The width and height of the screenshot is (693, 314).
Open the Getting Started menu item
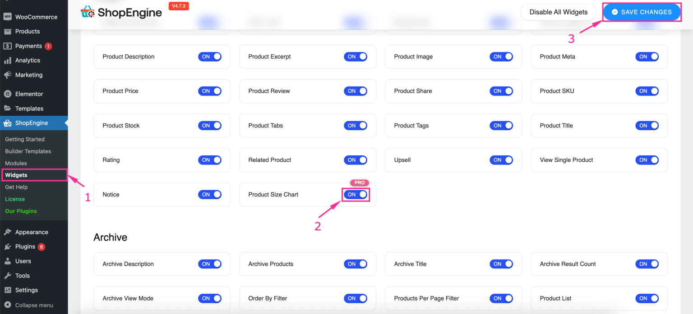(25, 139)
